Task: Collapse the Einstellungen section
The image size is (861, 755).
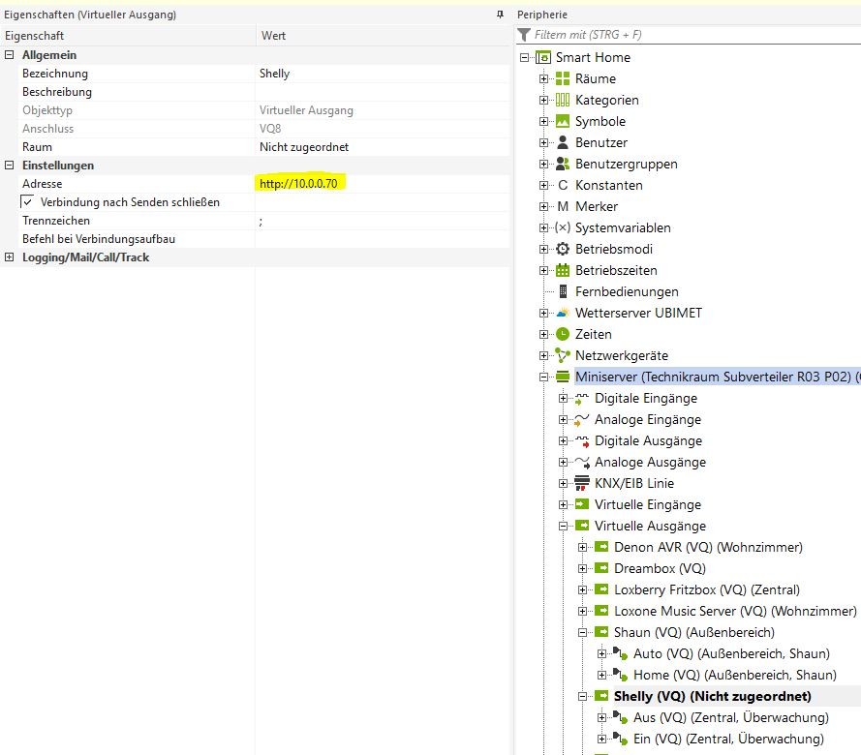Action: click(9, 166)
